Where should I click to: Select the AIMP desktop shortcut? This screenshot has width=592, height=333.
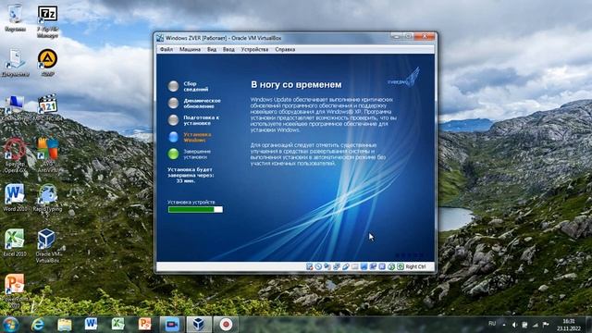(47, 63)
